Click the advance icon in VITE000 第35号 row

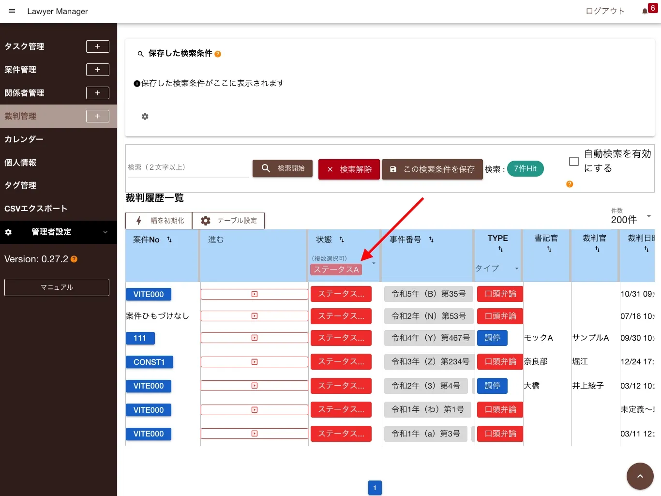255,294
